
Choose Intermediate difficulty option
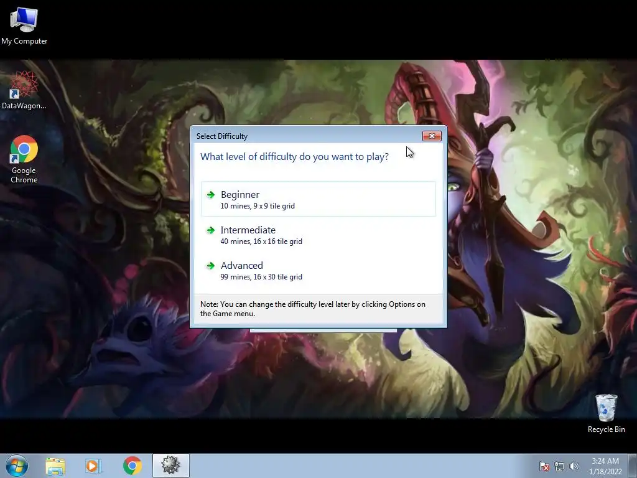click(318, 235)
